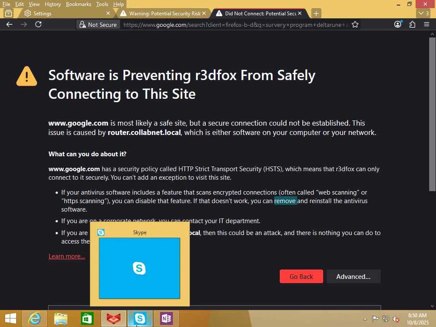Open the extensions puzzle icon
Image resolution: width=436 pixels, height=327 pixels.
point(412,24)
